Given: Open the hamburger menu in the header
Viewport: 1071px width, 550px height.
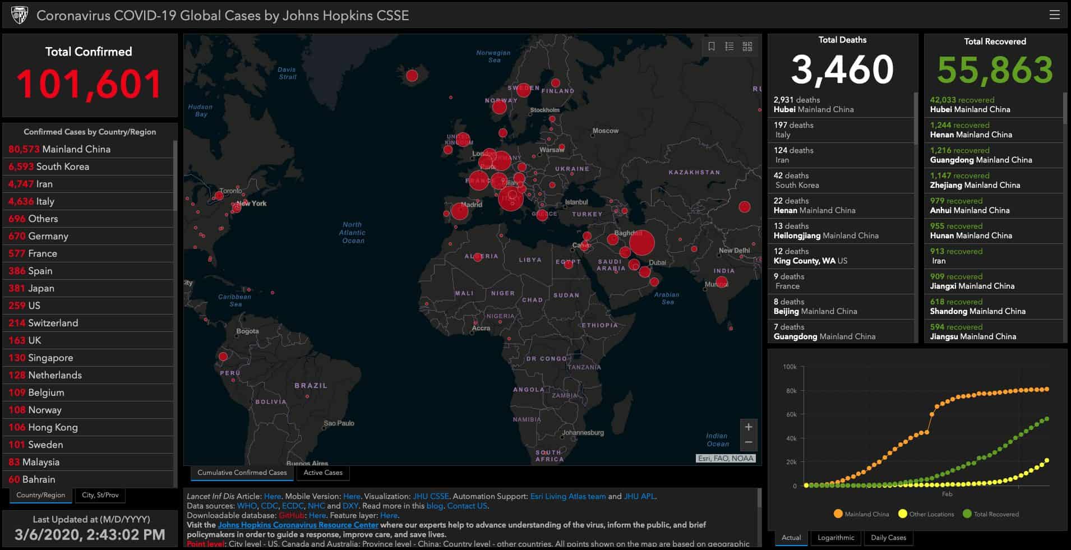Looking at the screenshot, I should click(x=1054, y=15).
